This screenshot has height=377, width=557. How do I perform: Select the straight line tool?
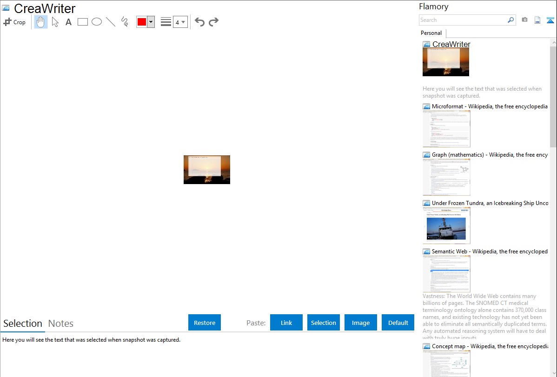[x=111, y=22]
